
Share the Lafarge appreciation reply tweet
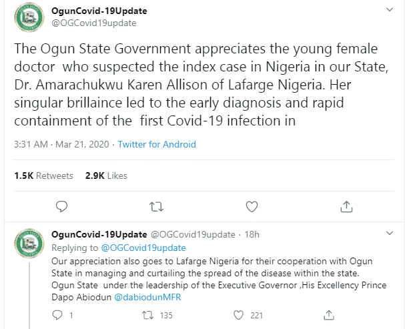[328, 315]
